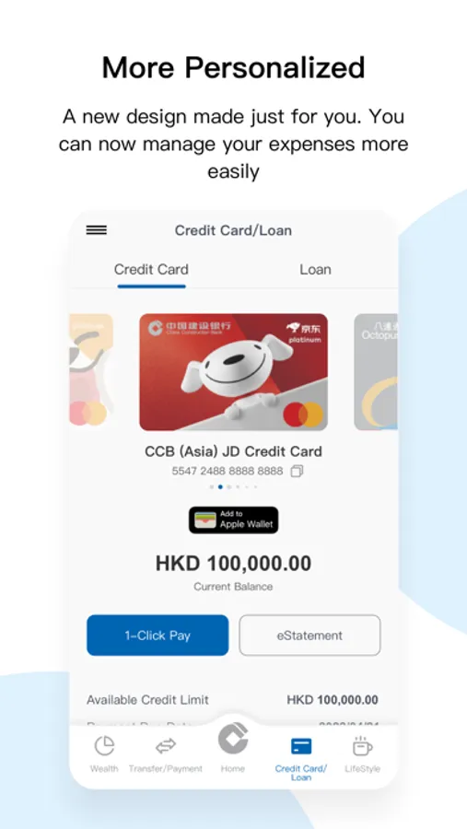
Task: Show the Octopus card on the right
Action: coord(376,372)
